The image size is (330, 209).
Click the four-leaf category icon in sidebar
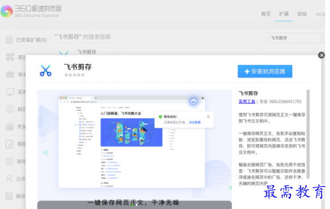(x=10, y=57)
